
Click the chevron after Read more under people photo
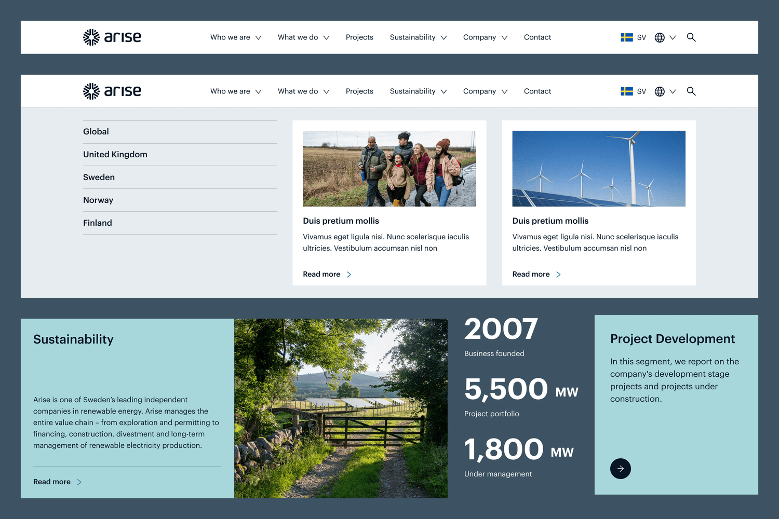click(x=349, y=275)
